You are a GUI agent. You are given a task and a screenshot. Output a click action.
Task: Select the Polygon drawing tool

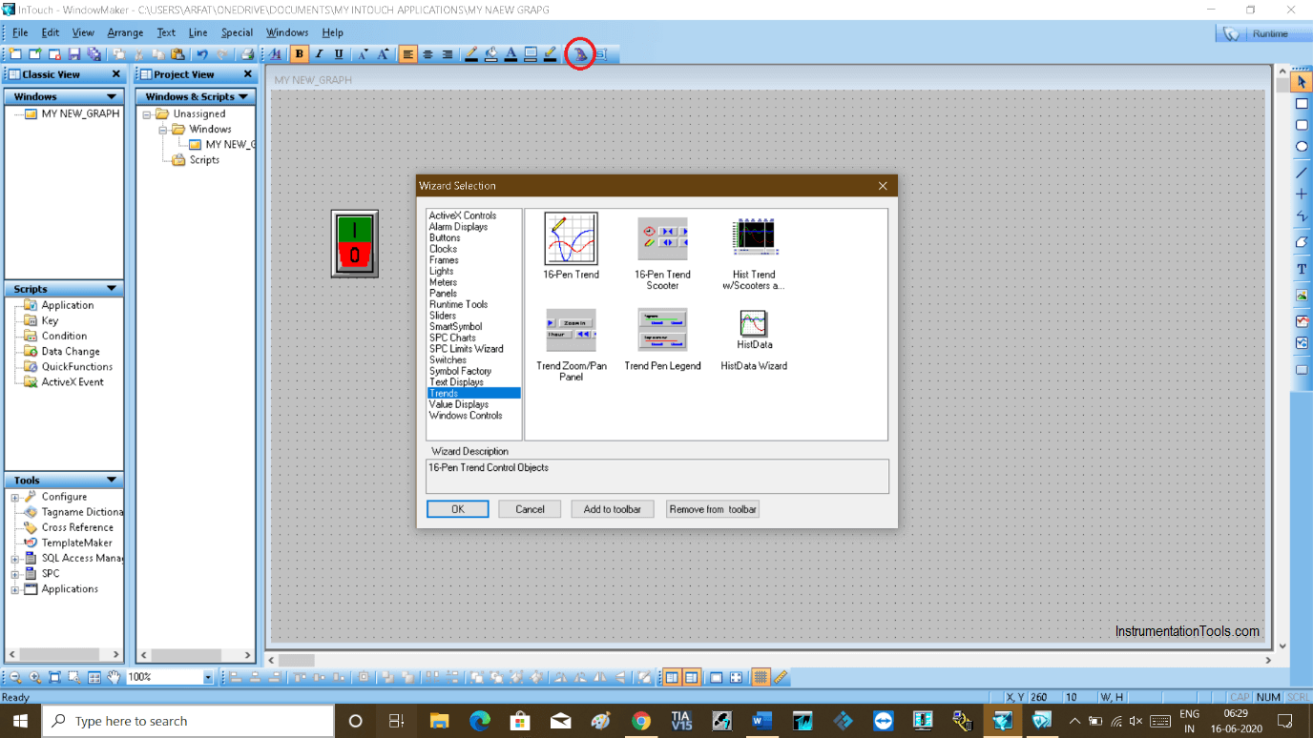1302,242
